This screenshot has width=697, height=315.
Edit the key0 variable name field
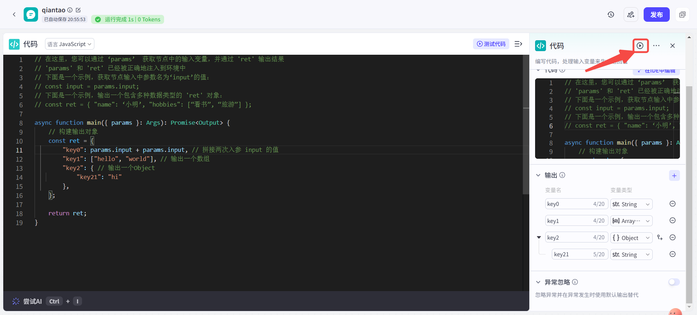click(x=576, y=204)
